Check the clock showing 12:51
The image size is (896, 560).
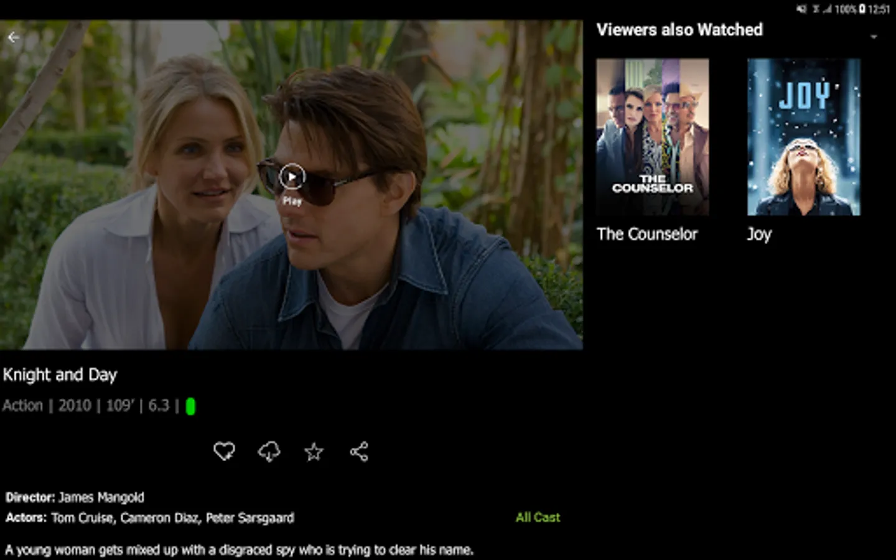point(879,9)
